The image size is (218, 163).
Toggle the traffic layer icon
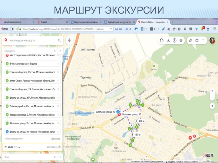click(x=162, y=40)
